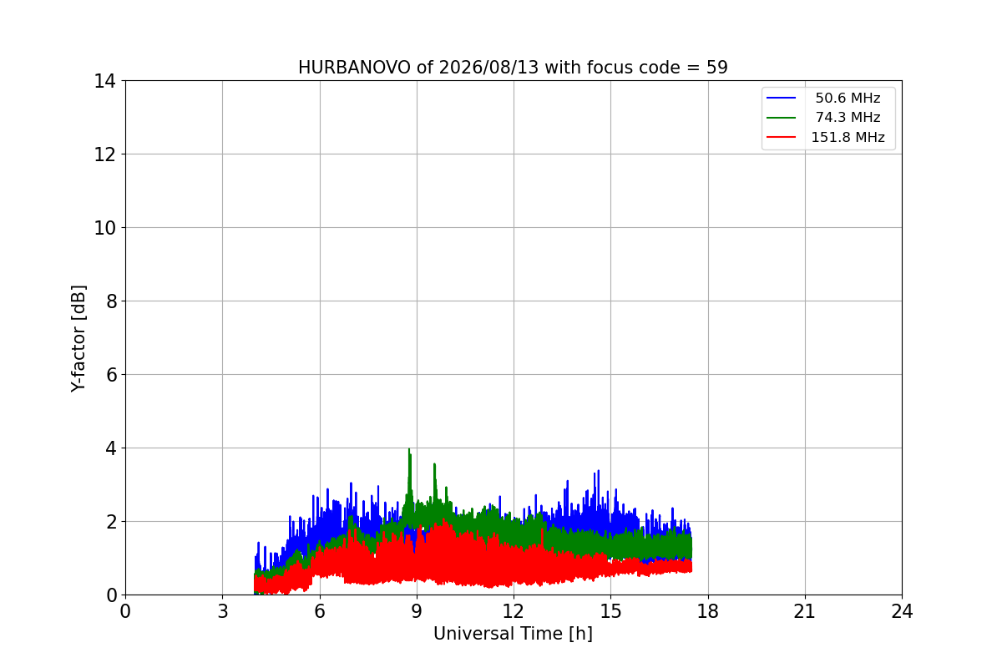
Task: Select the 50.6 MHz legend label
Action: click(x=848, y=99)
